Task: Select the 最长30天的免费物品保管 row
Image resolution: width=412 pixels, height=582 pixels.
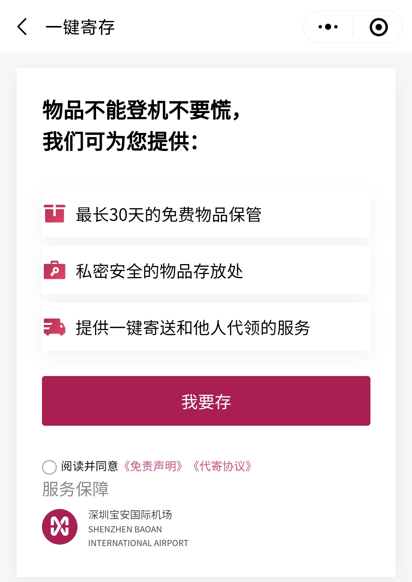Action: pyautogui.click(x=206, y=214)
